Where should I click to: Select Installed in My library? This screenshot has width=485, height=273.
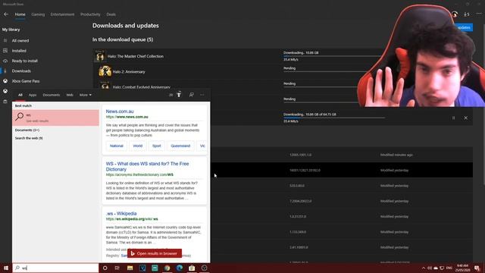click(x=19, y=51)
